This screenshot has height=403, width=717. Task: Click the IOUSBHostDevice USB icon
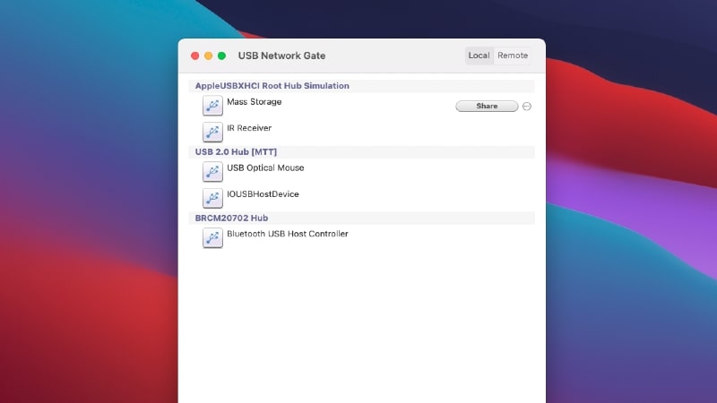click(212, 198)
